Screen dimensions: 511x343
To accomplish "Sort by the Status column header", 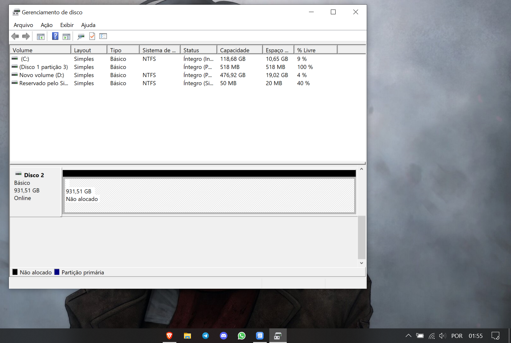I will [199, 50].
